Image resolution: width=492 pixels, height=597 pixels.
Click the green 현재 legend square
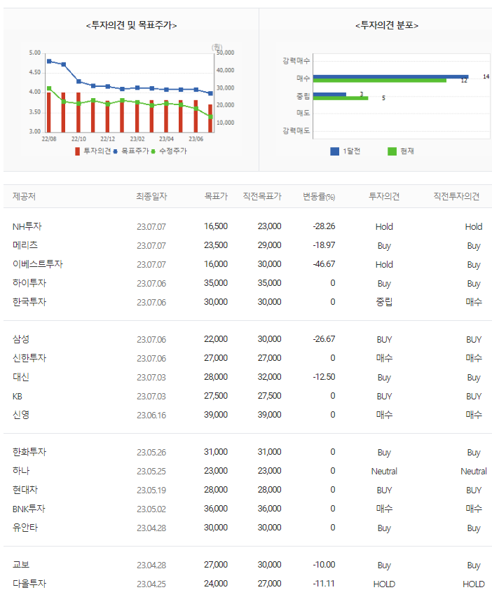[392, 151]
